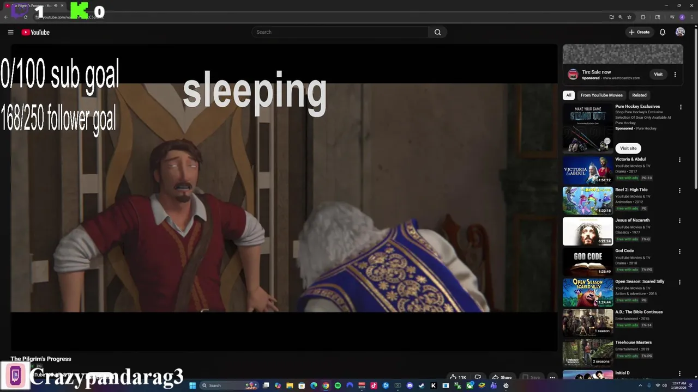Image resolution: width=698 pixels, height=392 pixels.
Task: Open the volume control in system tray
Action: 664,385
